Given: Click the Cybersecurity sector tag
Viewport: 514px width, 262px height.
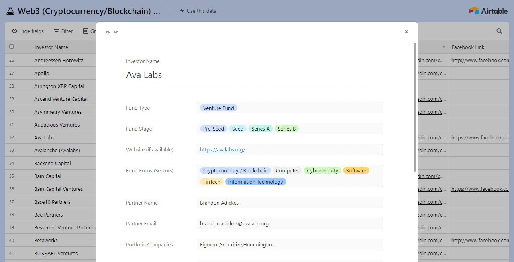Looking at the screenshot, I should (x=322, y=170).
